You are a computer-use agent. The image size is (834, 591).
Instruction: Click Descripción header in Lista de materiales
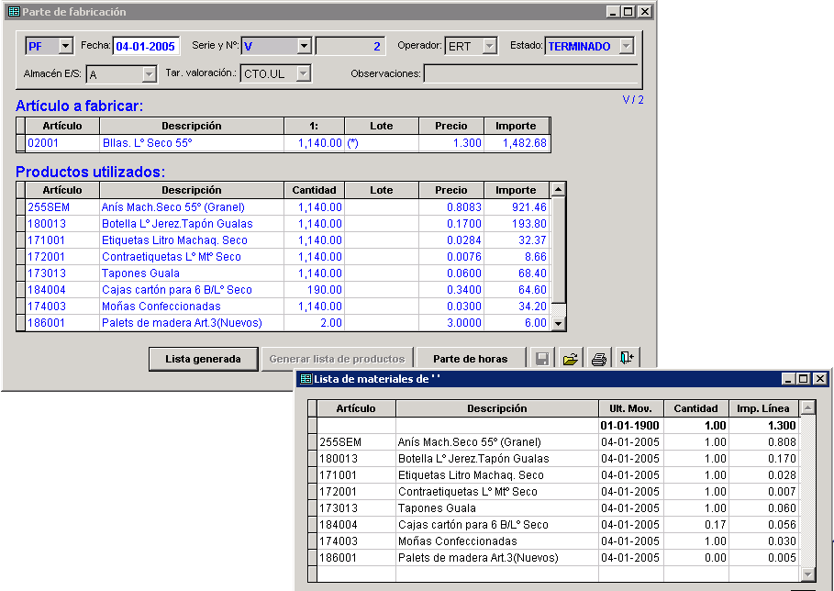point(496,408)
